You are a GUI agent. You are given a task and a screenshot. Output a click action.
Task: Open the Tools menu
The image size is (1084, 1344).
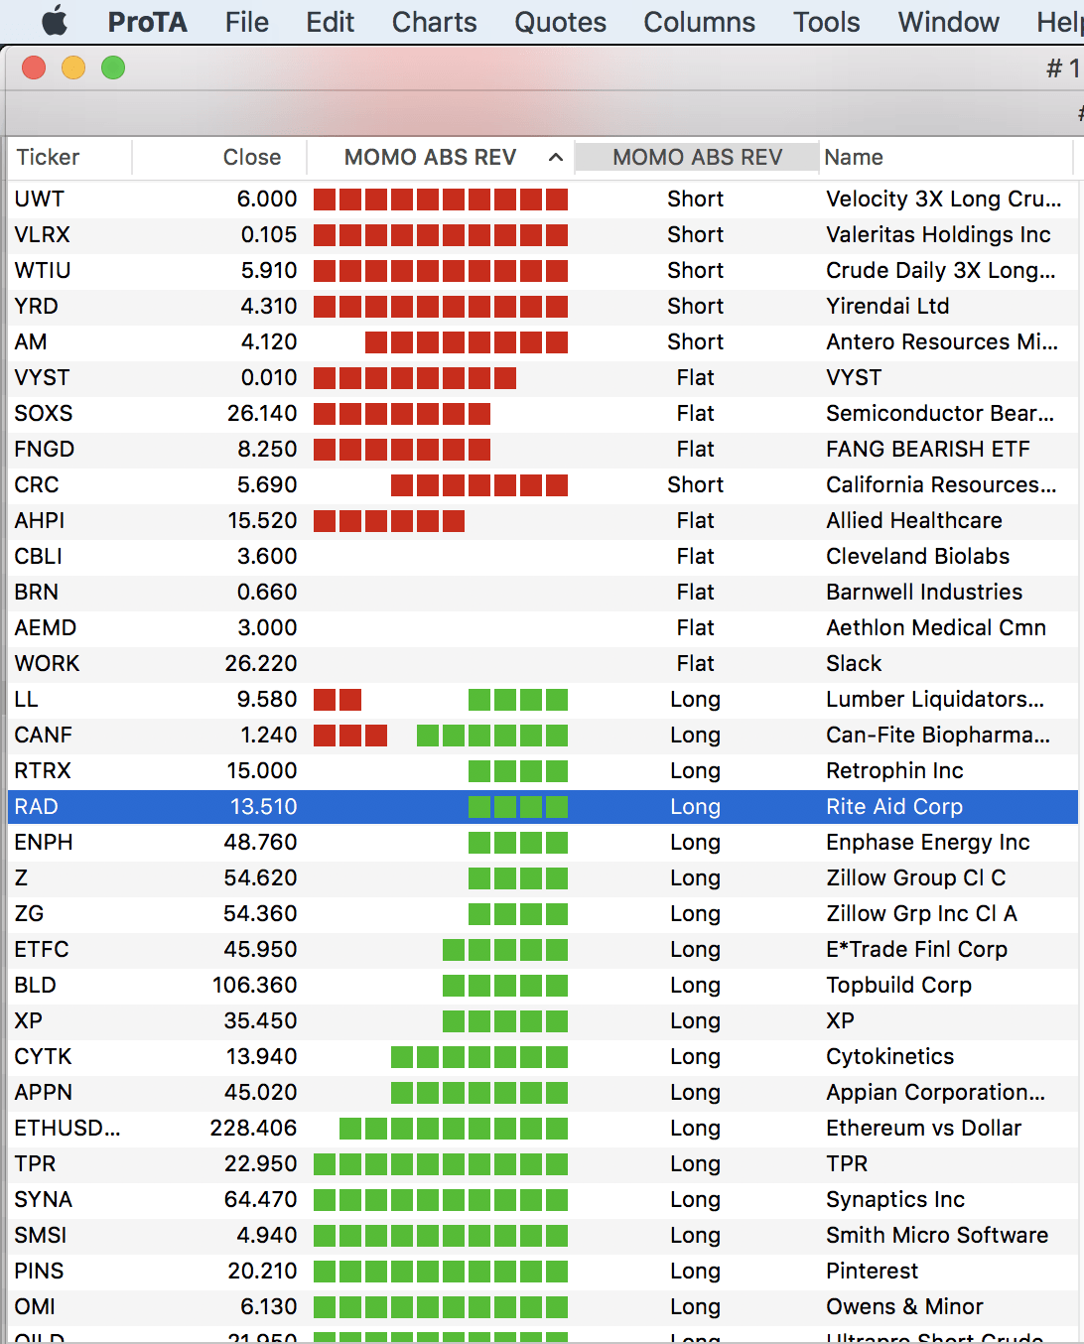[x=826, y=22]
